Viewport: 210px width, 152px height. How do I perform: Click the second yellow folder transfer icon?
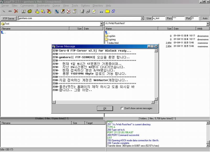click(43, 11)
